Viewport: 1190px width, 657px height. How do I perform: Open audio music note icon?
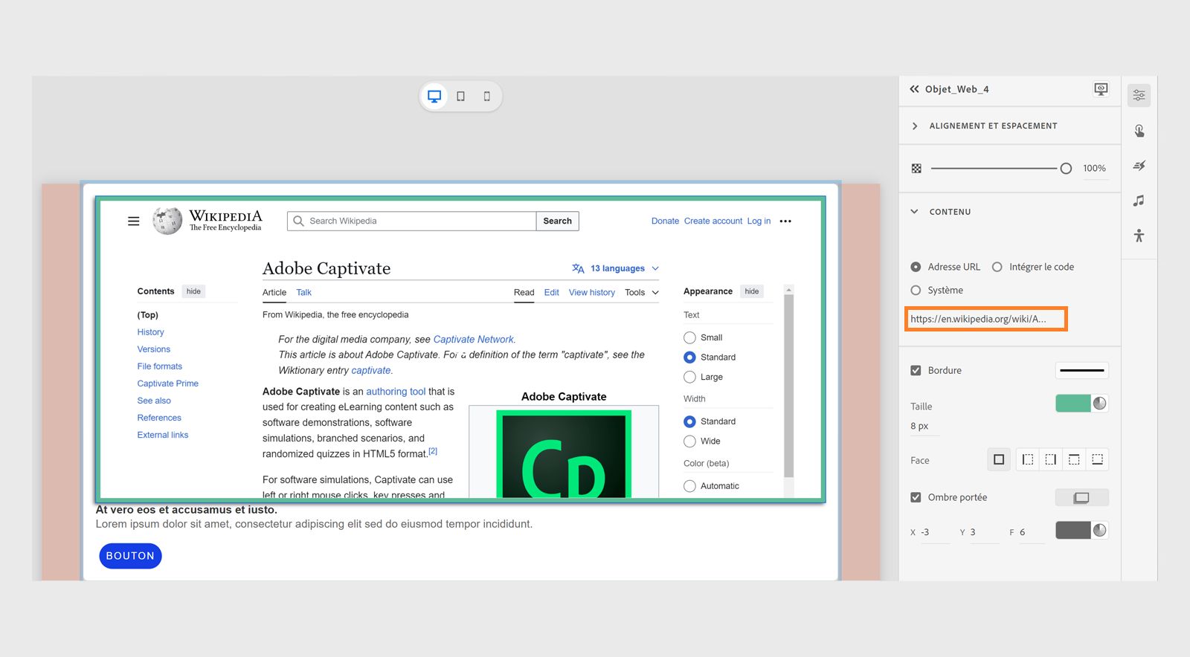coord(1139,201)
